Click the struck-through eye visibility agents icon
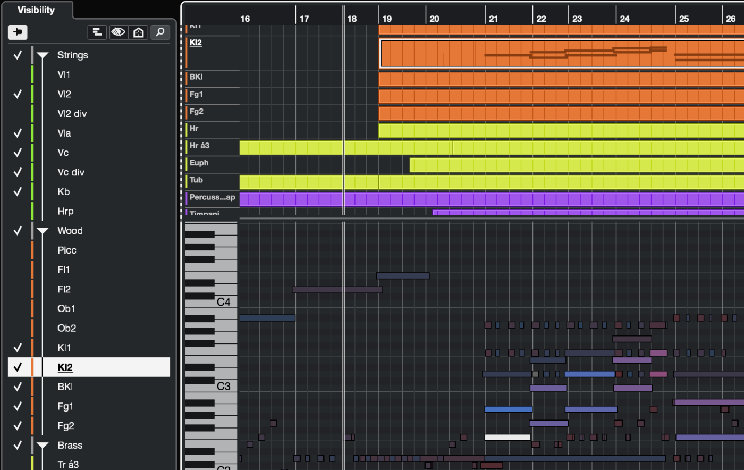 click(118, 32)
